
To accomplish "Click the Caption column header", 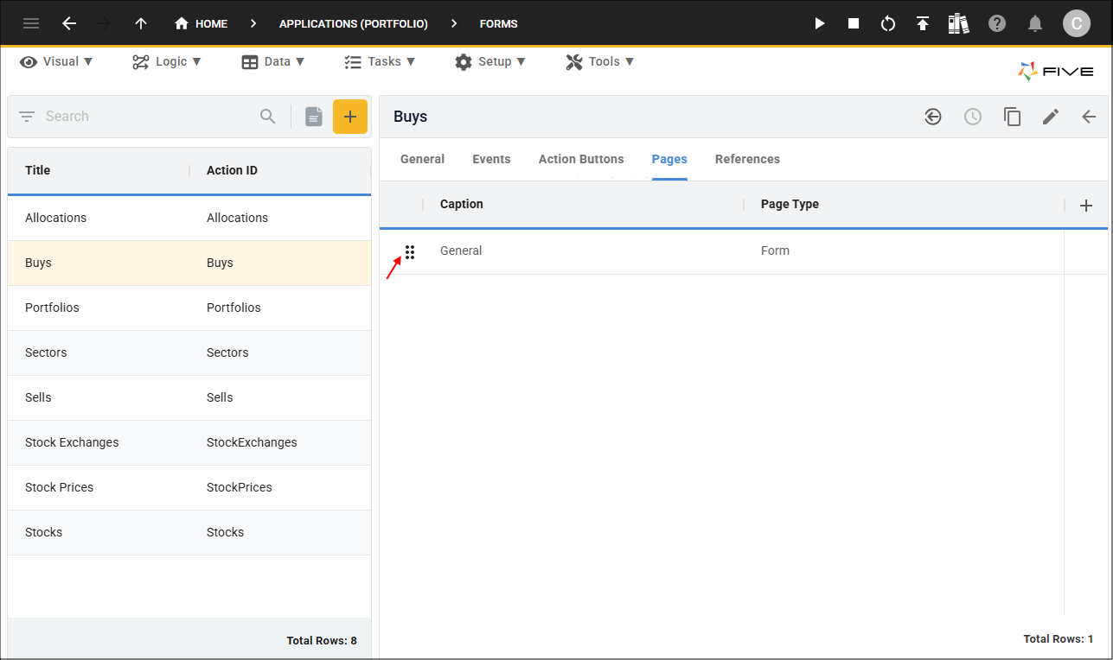I will click(x=462, y=204).
